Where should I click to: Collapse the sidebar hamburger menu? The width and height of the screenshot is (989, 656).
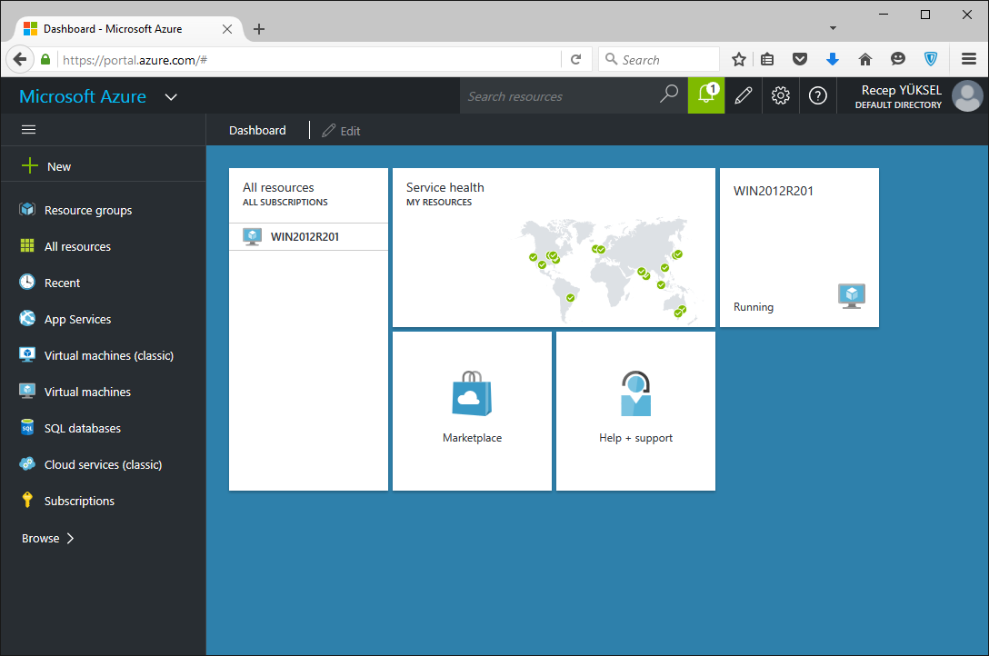pos(28,130)
